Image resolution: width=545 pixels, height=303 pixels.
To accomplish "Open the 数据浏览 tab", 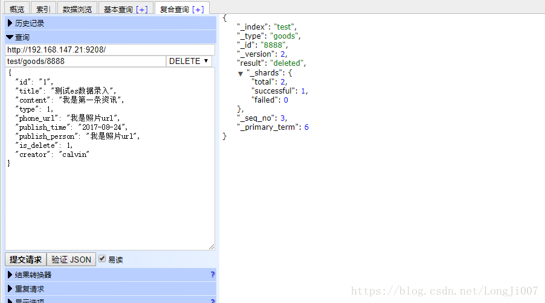I will pos(77,9).
